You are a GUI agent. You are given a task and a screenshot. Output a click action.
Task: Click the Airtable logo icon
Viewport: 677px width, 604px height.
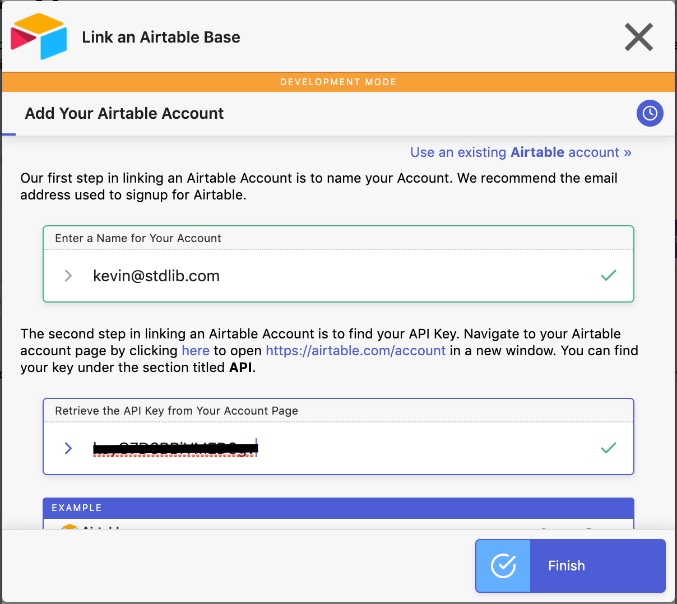(39, 36)
